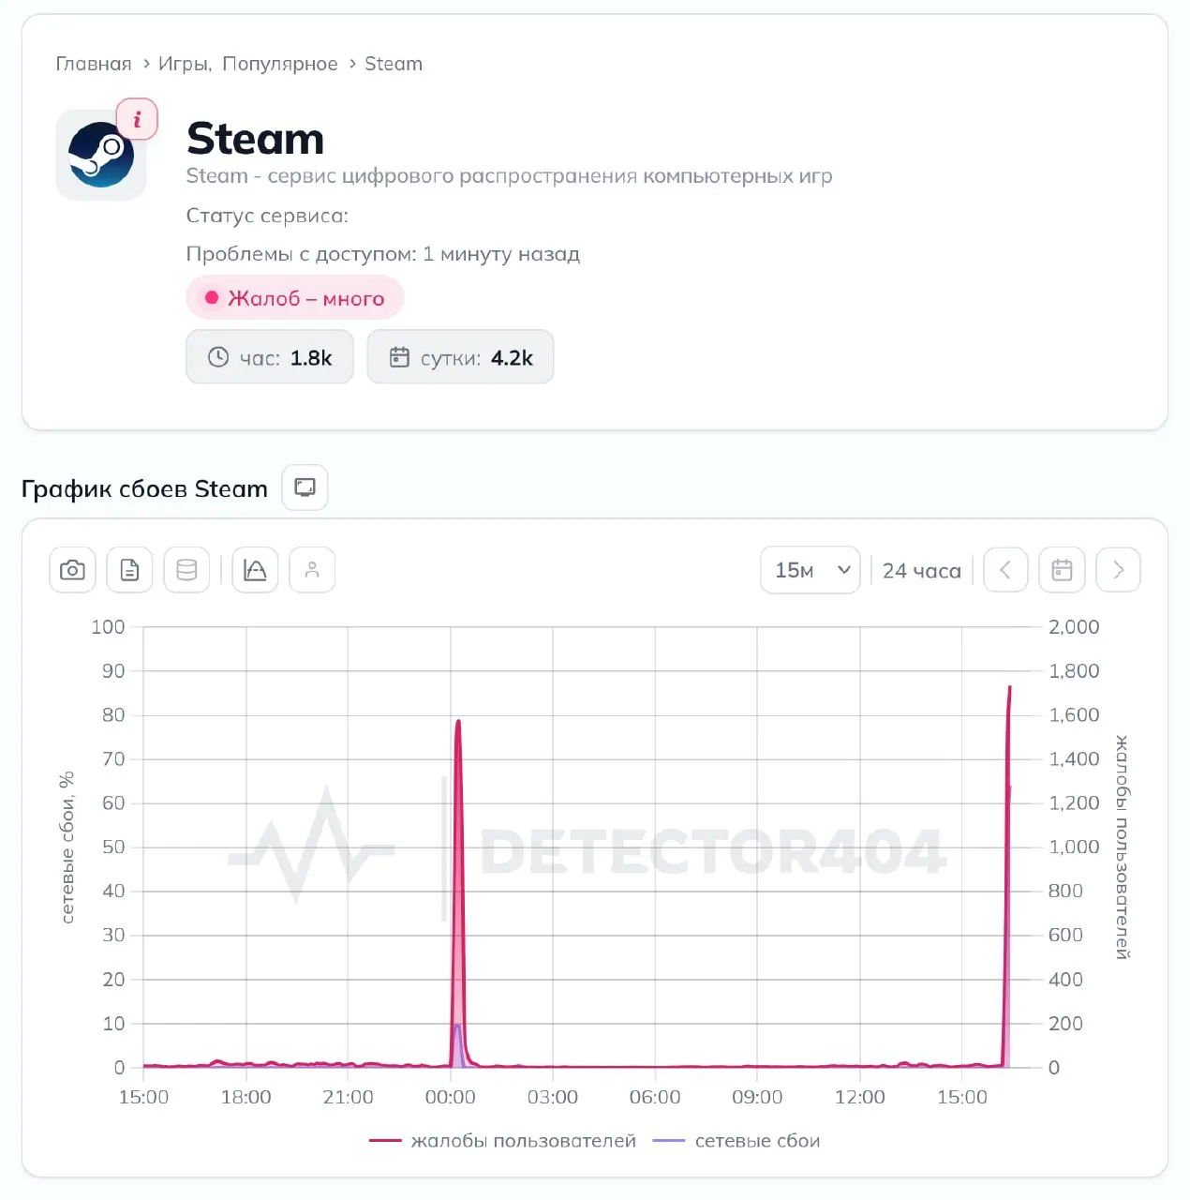
Task: Go to next period with right arrow
Action: coord(1118,570)
